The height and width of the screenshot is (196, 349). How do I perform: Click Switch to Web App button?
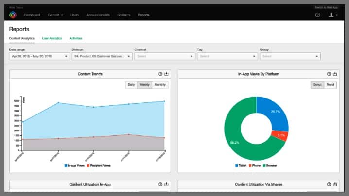point(326,7)
